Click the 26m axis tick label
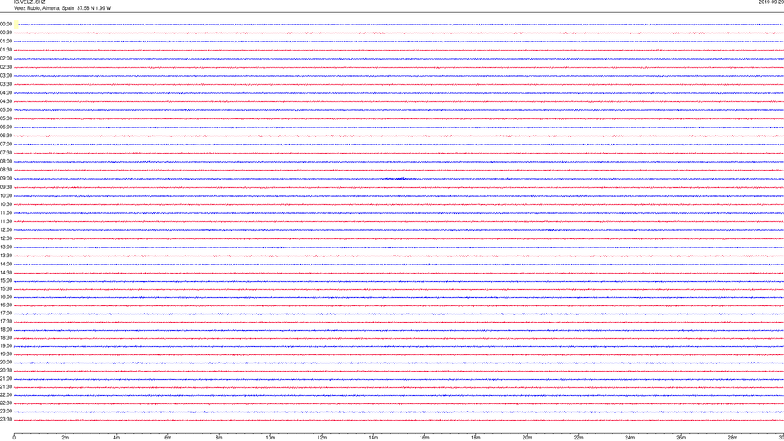Screen dimensions: 784x441 pos(681,438)
